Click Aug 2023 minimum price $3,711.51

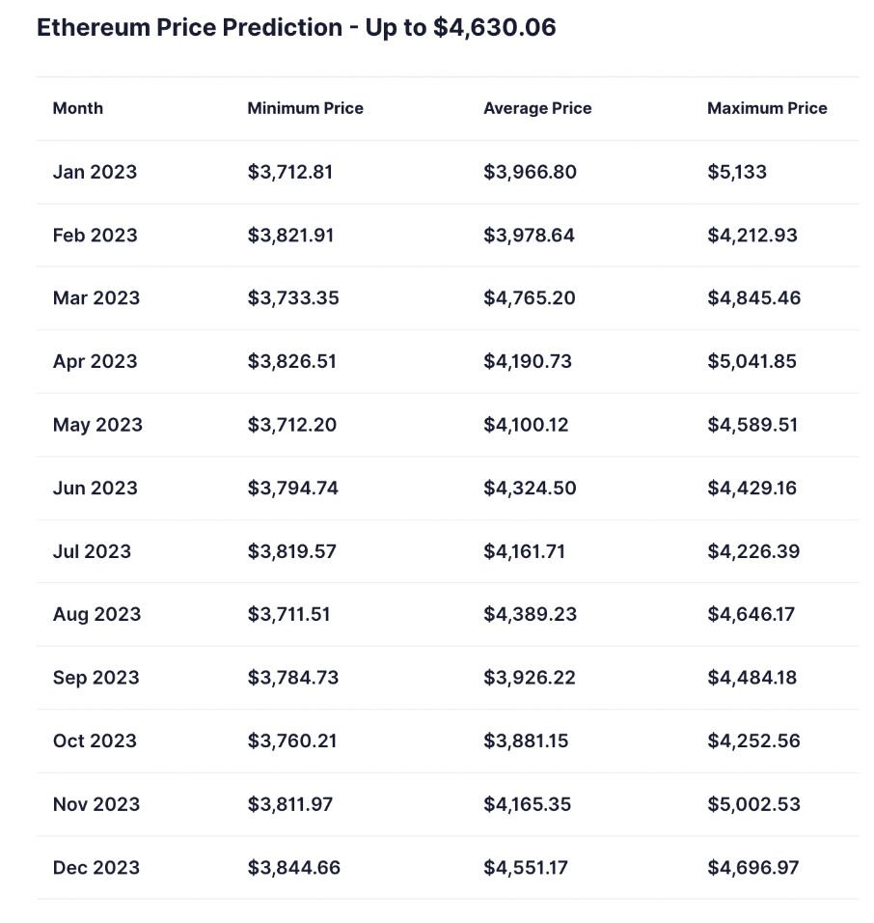coord(288,614)
